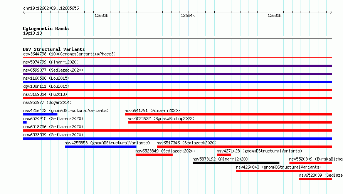Select the nsv6528039 Sedlazeck label
The height and width of the screenshot is (194, 343).
point(321,175)
